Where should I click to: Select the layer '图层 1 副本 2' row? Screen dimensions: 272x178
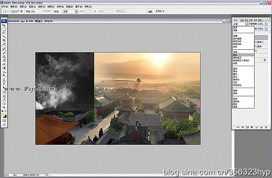(261, 42)
